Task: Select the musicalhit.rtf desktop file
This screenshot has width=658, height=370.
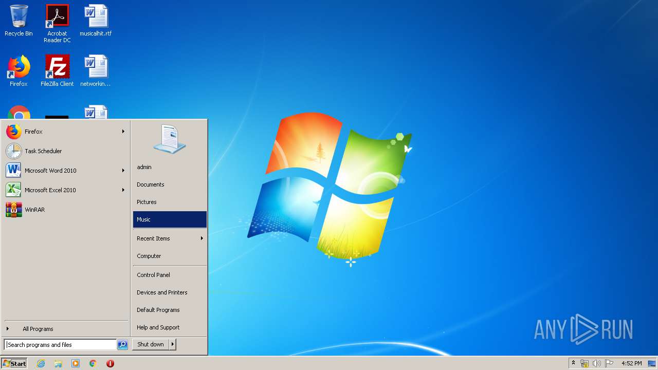Action: pyautogui.click(x=96, y=21)
